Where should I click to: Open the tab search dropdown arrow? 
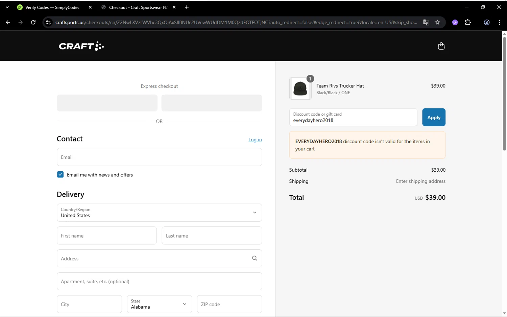(7, 7)
